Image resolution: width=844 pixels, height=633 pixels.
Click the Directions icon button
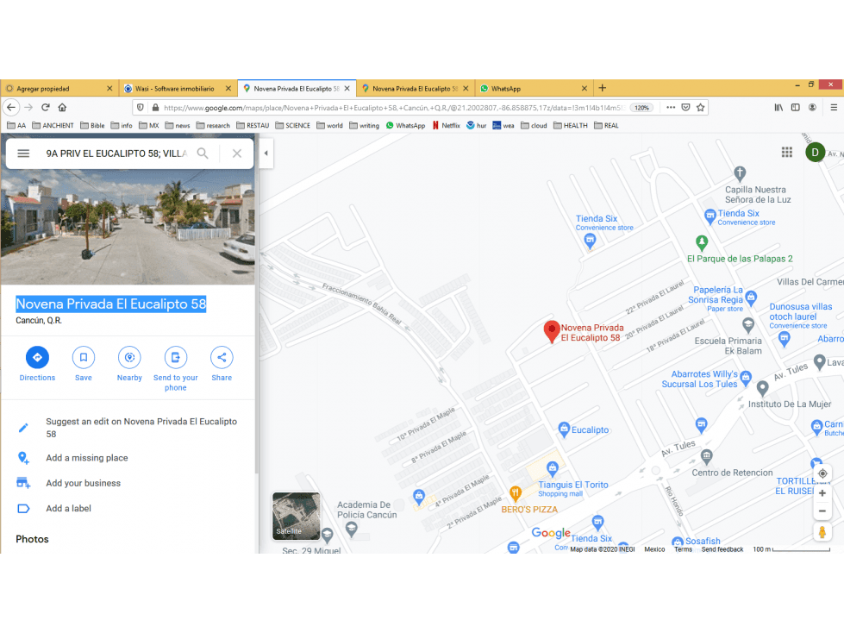pyautogui.click(x=37, y=357)
